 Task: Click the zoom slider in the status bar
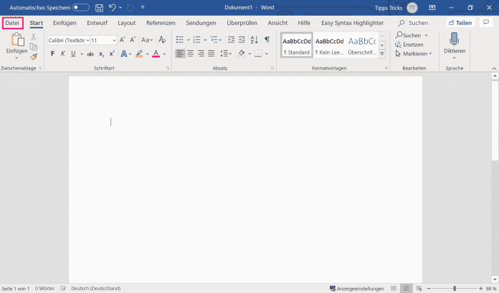coord(454,288)
